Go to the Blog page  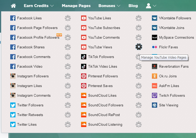point(133,6)
